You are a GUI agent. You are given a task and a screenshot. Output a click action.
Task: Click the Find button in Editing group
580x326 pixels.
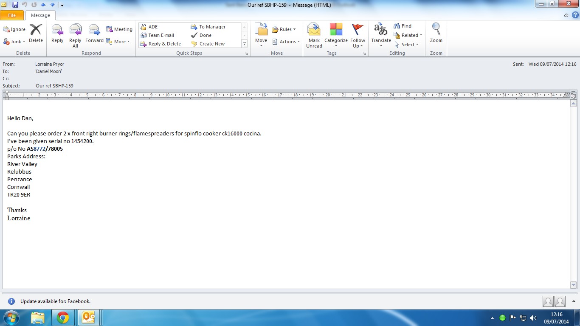point(403,26)
